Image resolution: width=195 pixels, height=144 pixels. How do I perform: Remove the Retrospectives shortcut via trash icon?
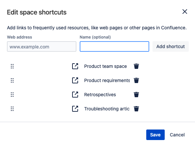pyautogui.click(x=136, y=95)
